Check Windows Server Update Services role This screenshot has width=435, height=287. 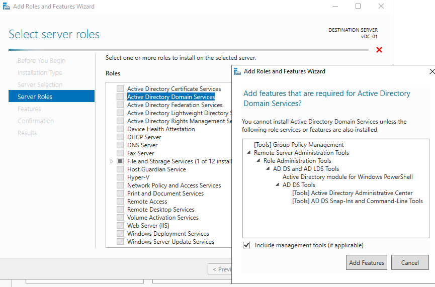point(120,242)
